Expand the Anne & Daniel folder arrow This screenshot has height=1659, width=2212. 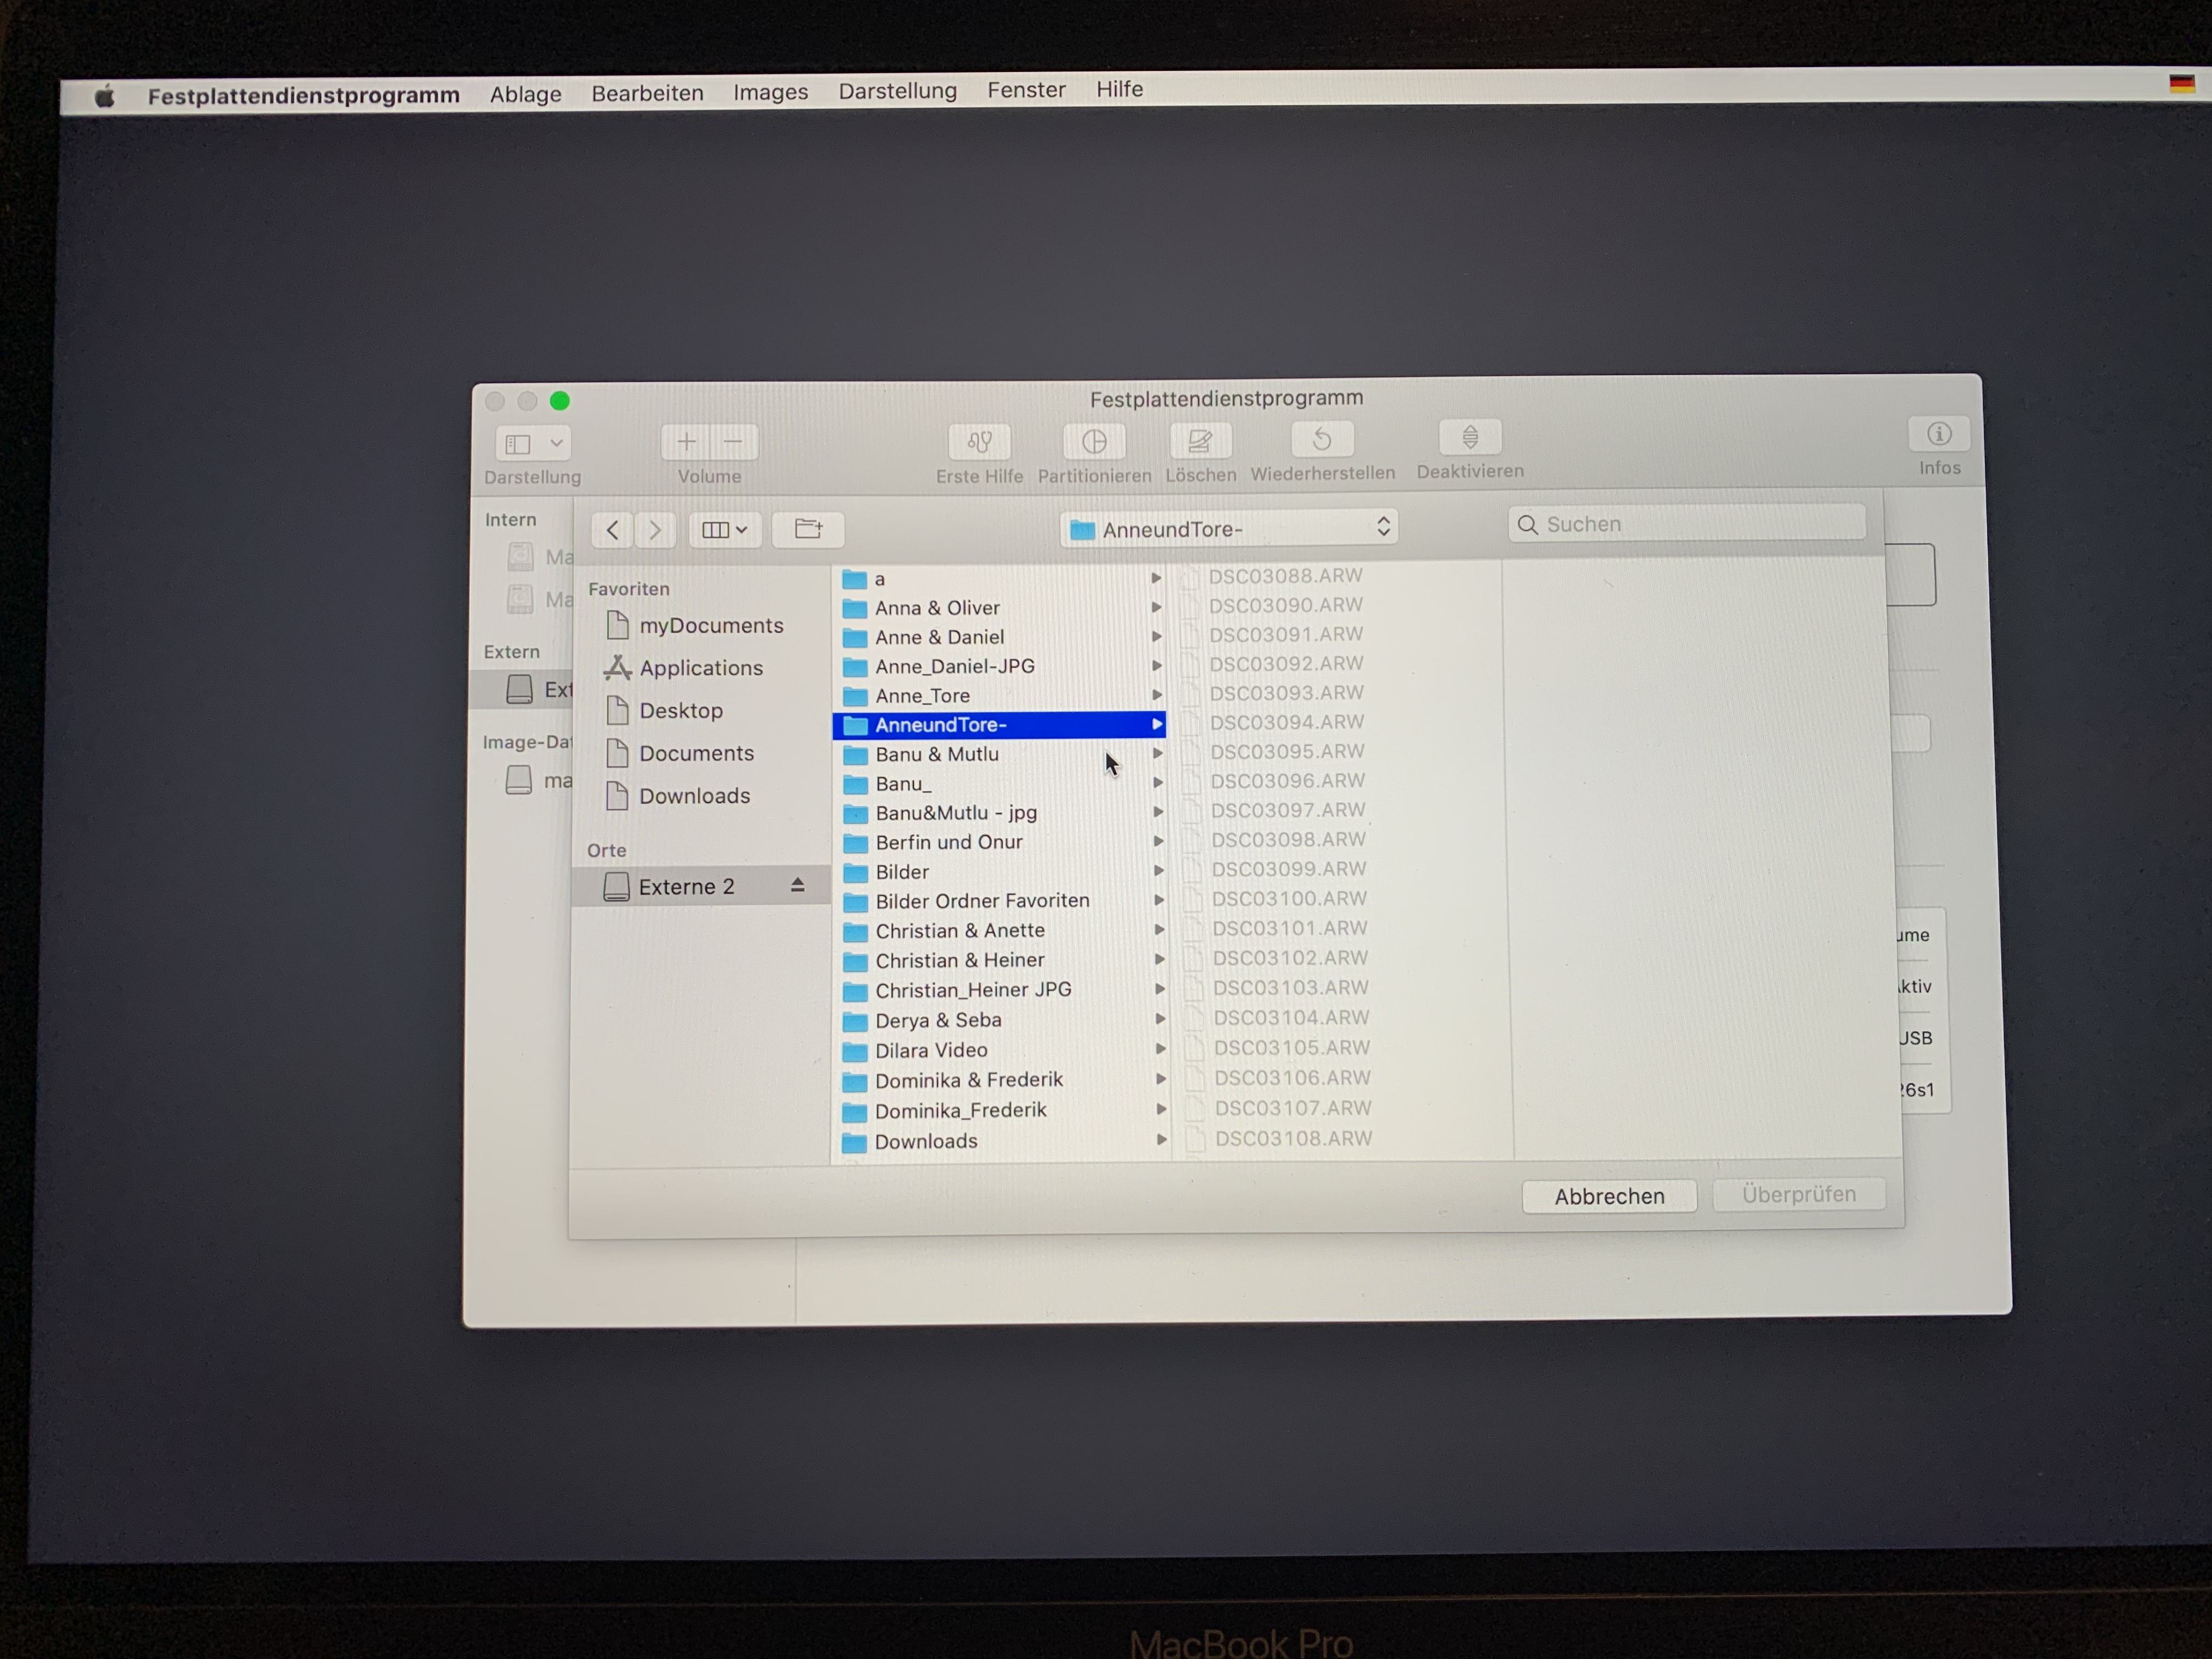click(1157, 637)
